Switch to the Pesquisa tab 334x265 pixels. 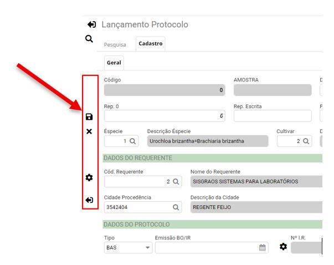pos(115,44)
